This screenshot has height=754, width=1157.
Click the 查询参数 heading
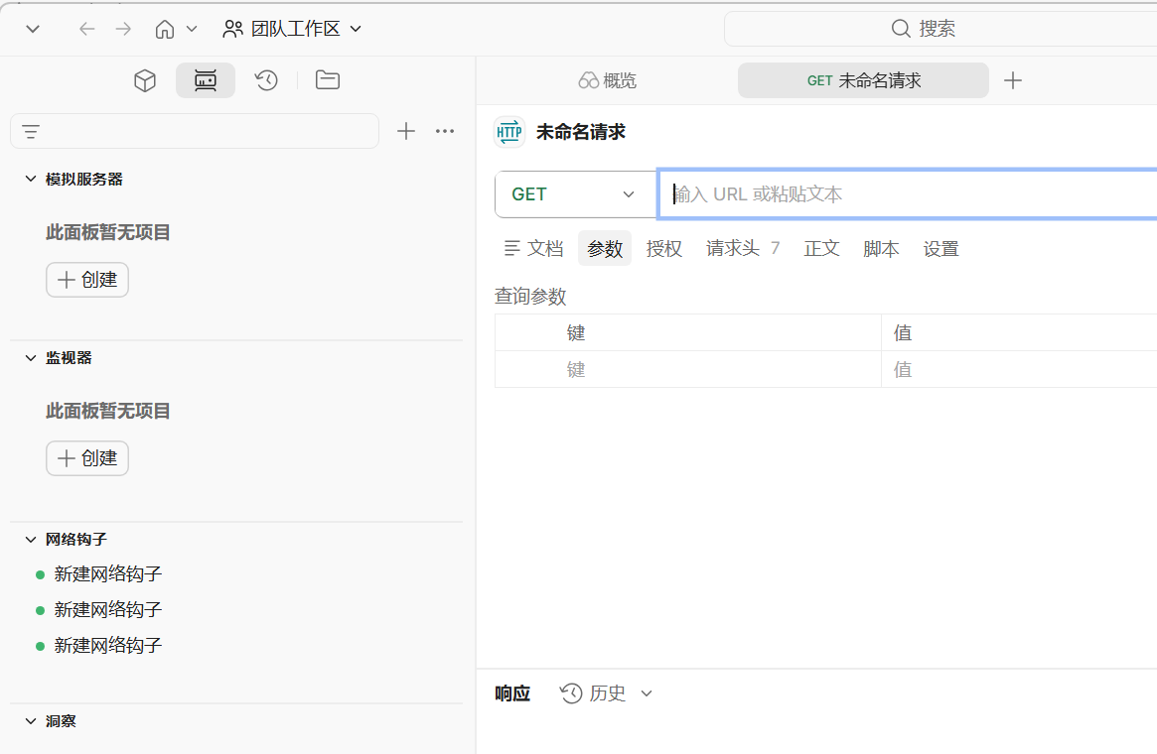[x=530, y=297]
